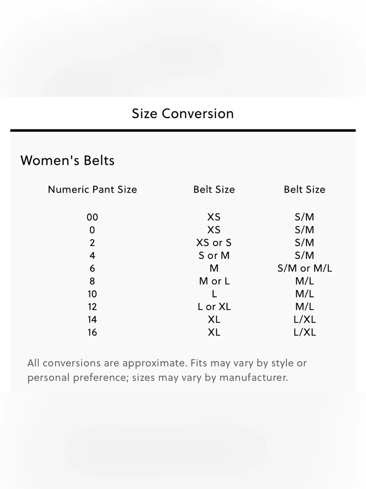This screenshot has height=489, width=366.
Task: Select pant size 00 row label
Action: click(x=92, y=217)
